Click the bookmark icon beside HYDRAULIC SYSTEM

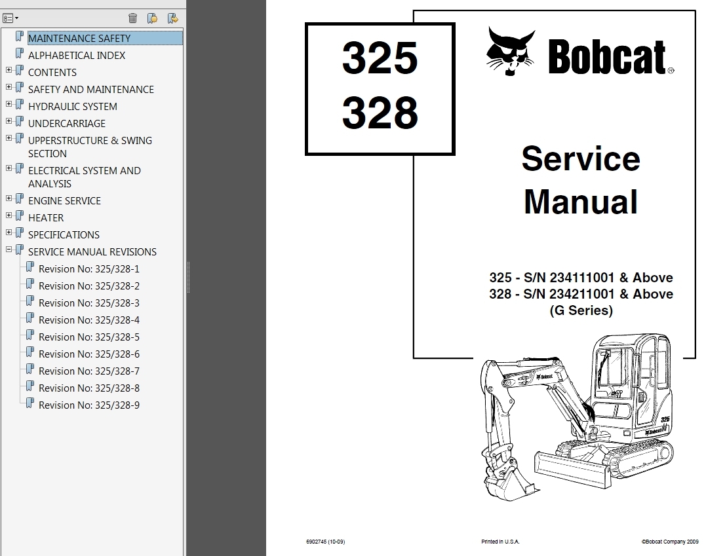click(20, 104)
